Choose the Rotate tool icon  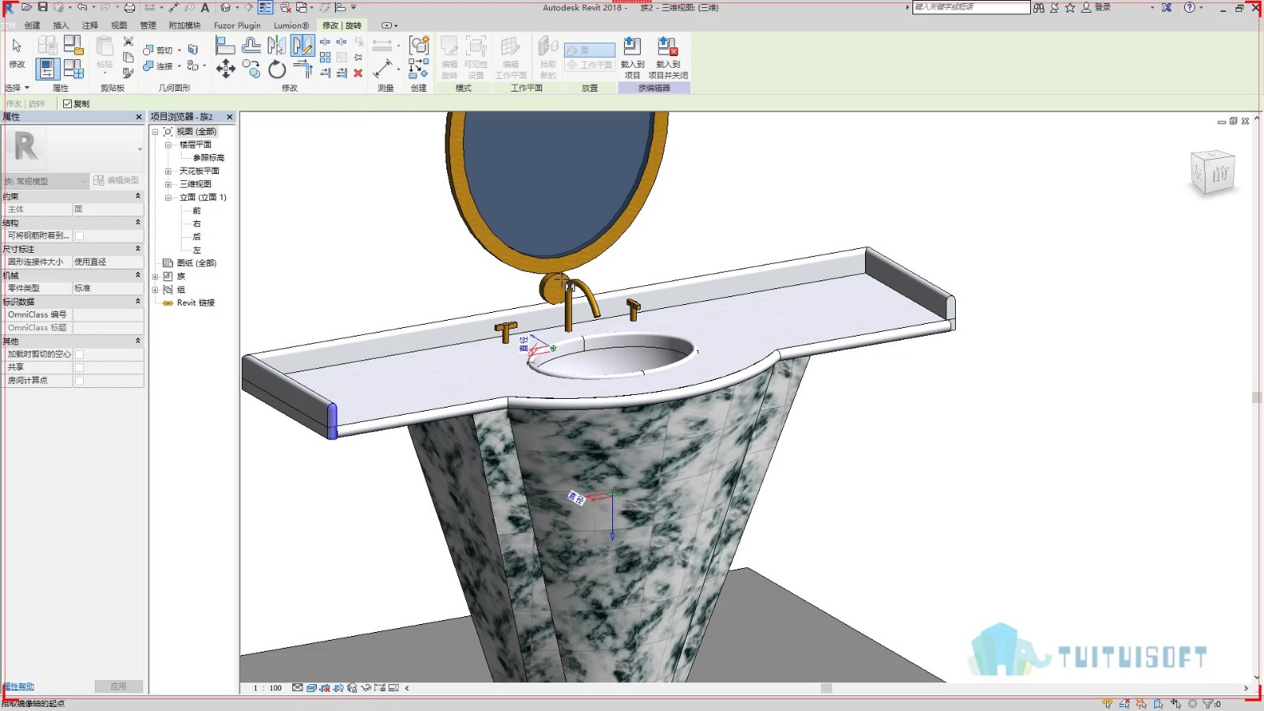click(x=276, y=70)
